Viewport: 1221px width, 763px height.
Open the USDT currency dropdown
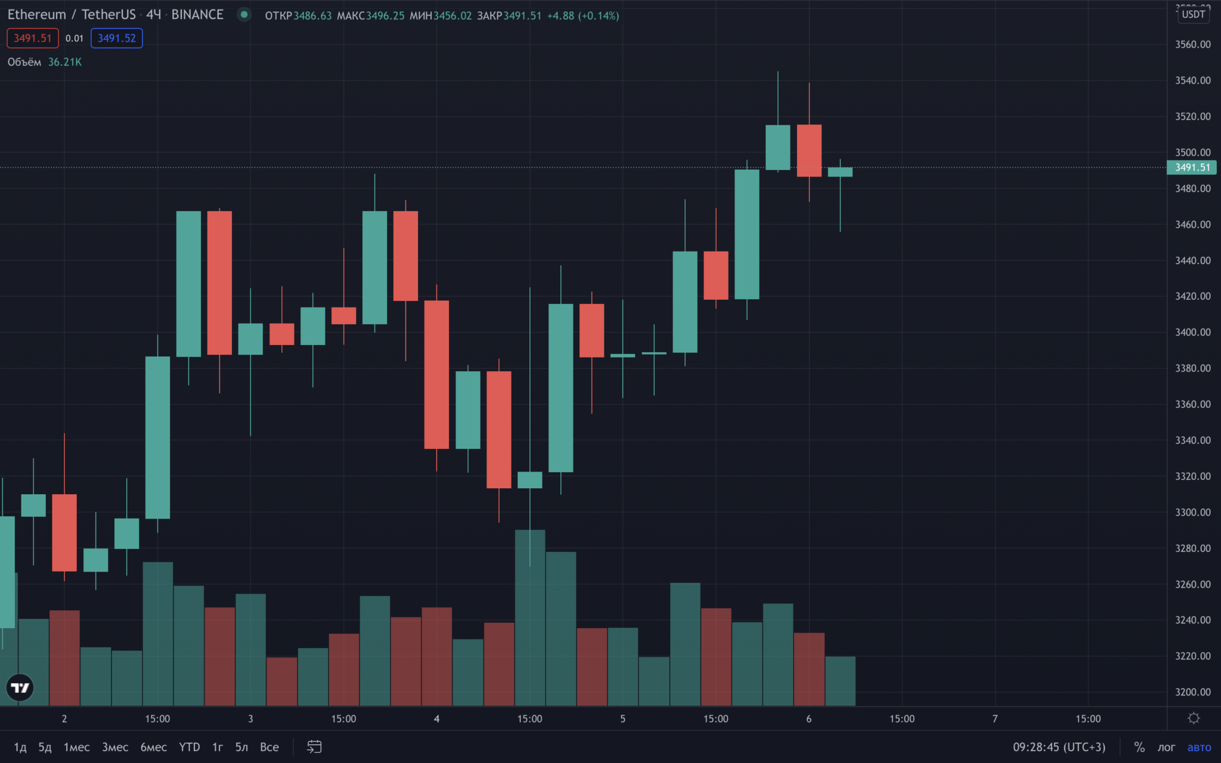pyautogui.click(x=1194, y=14)
